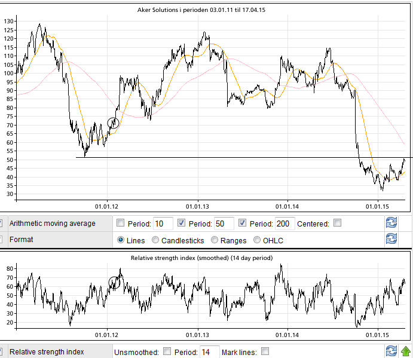Viewport: 413px width, 358px height.
Task: Switch chart format to OHLC
Action: [x=258, y=240]
